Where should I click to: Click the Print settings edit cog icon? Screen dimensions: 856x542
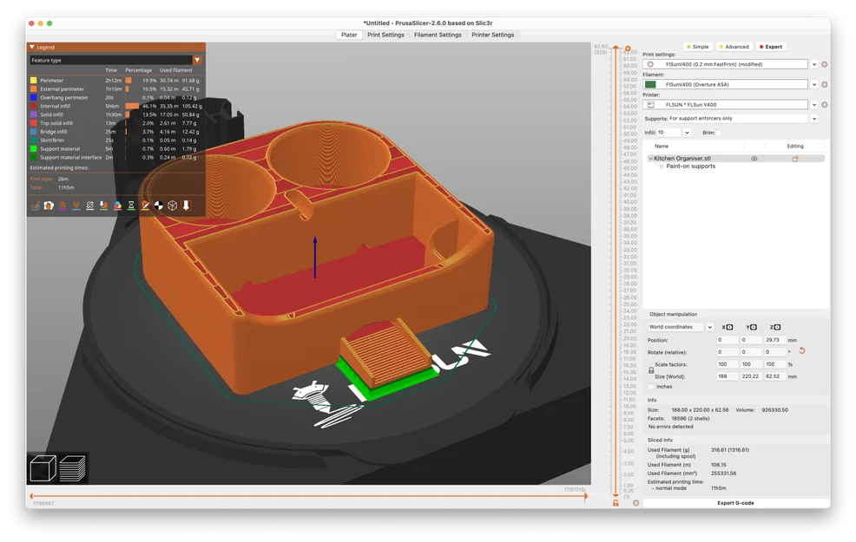[x=824, y=64]
